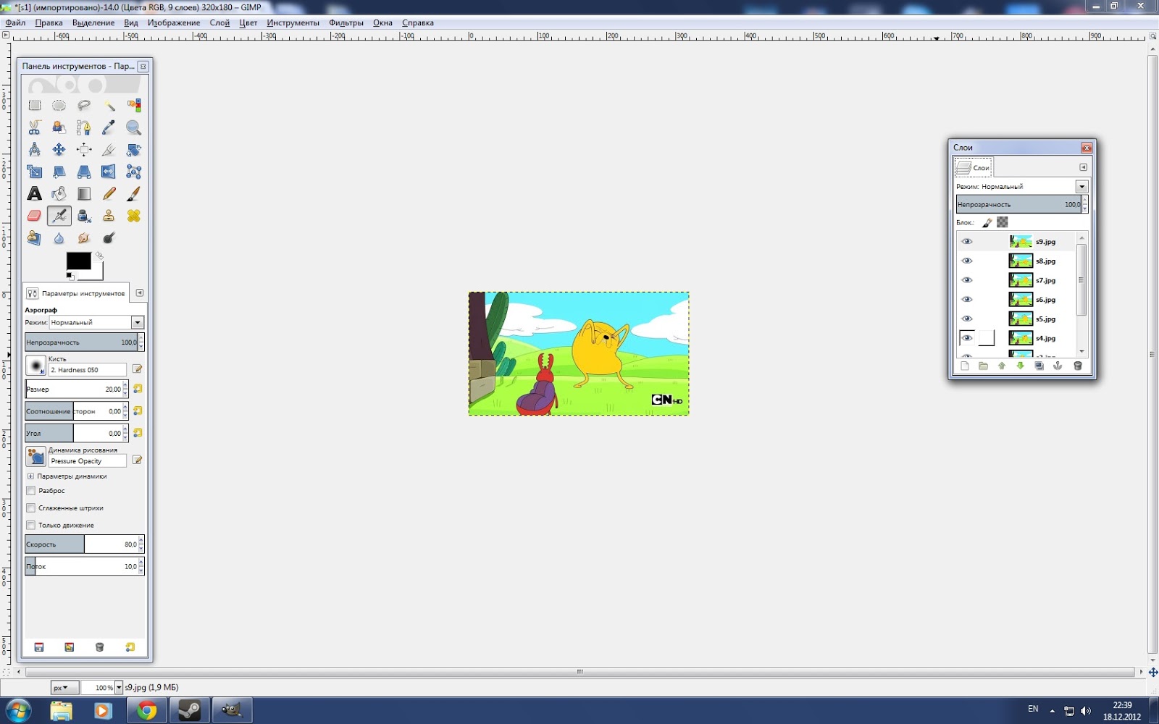Select the Alignment tool
This screenshot has width=1159, height=724.
[84, 150]
